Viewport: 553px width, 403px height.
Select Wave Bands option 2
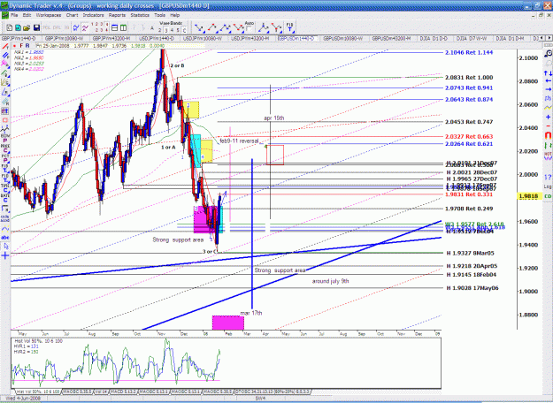coord(160,30)
